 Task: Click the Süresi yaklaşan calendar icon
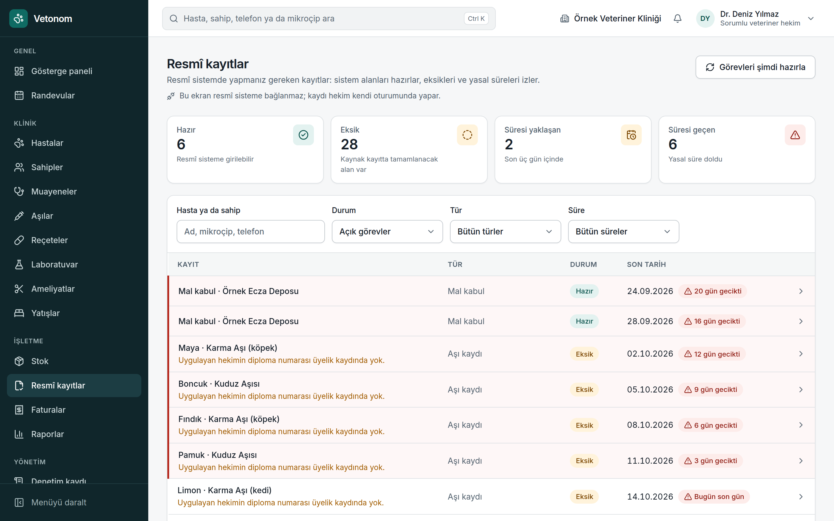coord(631,135)
